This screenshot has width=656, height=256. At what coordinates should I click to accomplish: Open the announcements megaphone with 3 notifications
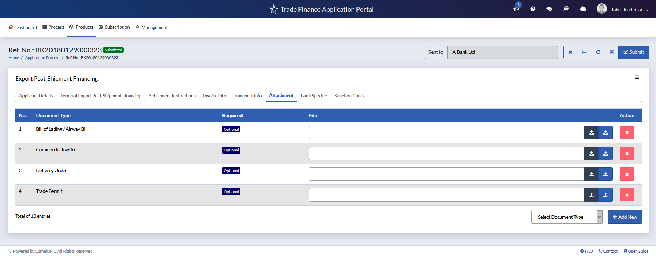coord(516,9)
